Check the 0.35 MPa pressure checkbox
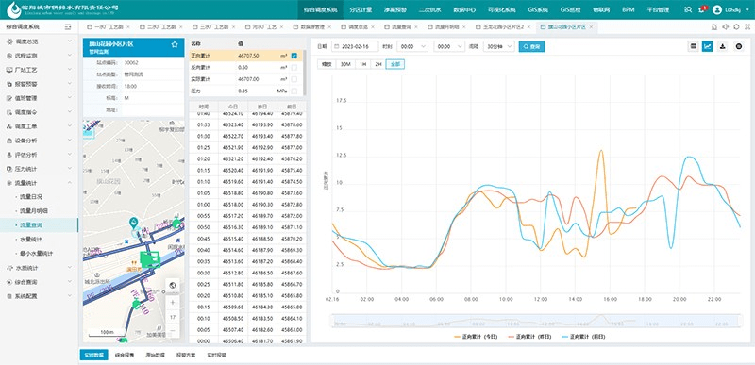Screen dimensions: 755x365 click(x=294, y=91)
